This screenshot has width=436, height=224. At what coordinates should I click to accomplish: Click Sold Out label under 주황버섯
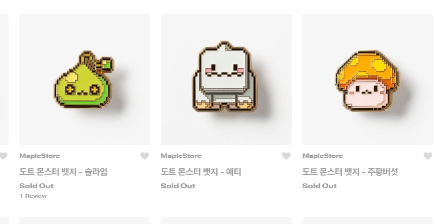click(319, 186)
